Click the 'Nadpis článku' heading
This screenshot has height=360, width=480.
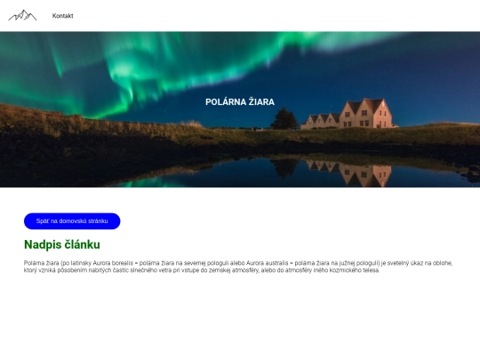[x=62, y=244]
